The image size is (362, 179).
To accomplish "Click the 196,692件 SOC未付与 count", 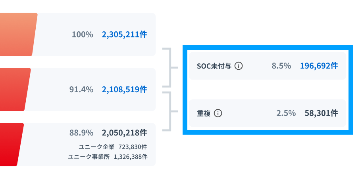I will (x=319, y=66).
